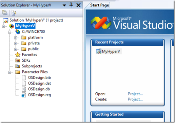The width and height of the screenshot is (175, 123).
Task: Toggle the auto-hide pin on Solution Explorer
Action: [71, 5]
